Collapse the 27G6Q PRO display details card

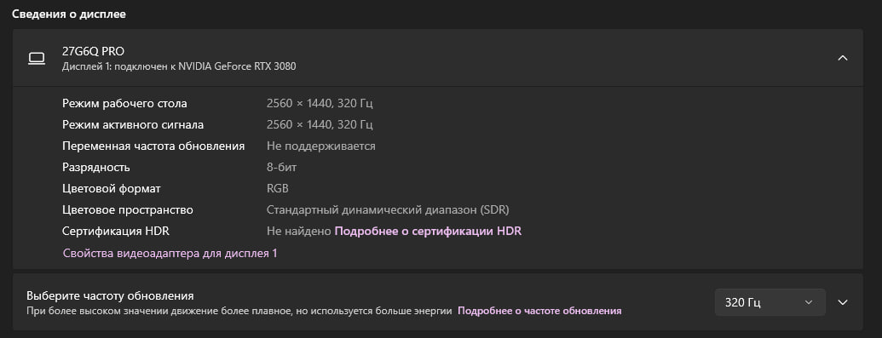(x=842, y=58)
